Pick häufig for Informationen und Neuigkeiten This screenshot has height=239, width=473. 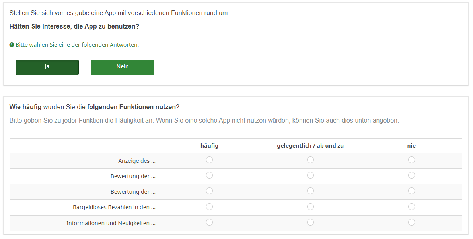(x=209, y=222)
